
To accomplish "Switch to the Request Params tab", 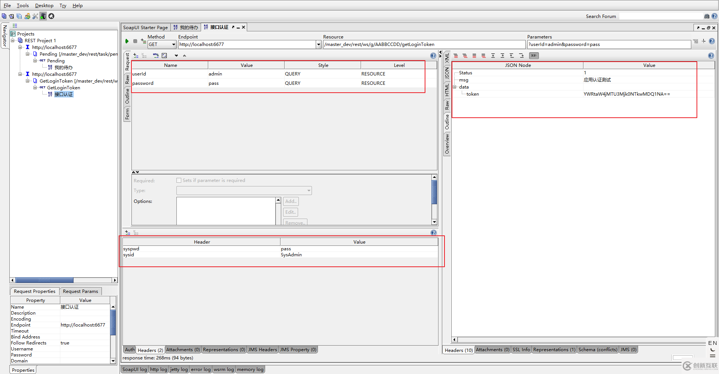I will (81, 291).
